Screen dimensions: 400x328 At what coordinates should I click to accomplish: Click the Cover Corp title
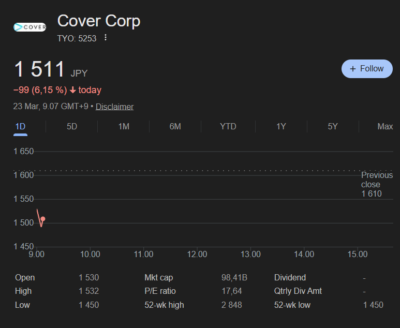(x=99, y=21)
